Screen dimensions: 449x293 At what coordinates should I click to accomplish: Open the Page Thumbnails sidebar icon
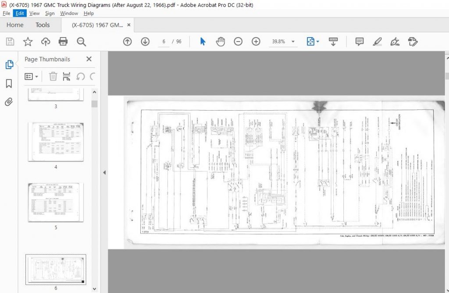[9, 65]
